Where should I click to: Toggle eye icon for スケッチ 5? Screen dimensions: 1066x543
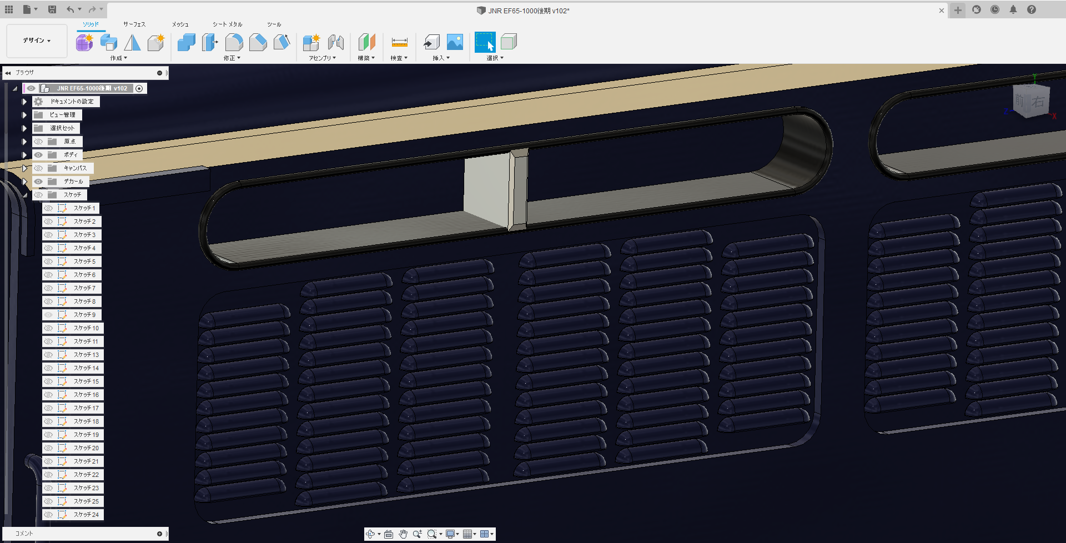(x=49, y=262)
